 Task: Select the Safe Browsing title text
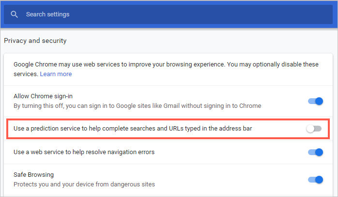click(33, 175)
